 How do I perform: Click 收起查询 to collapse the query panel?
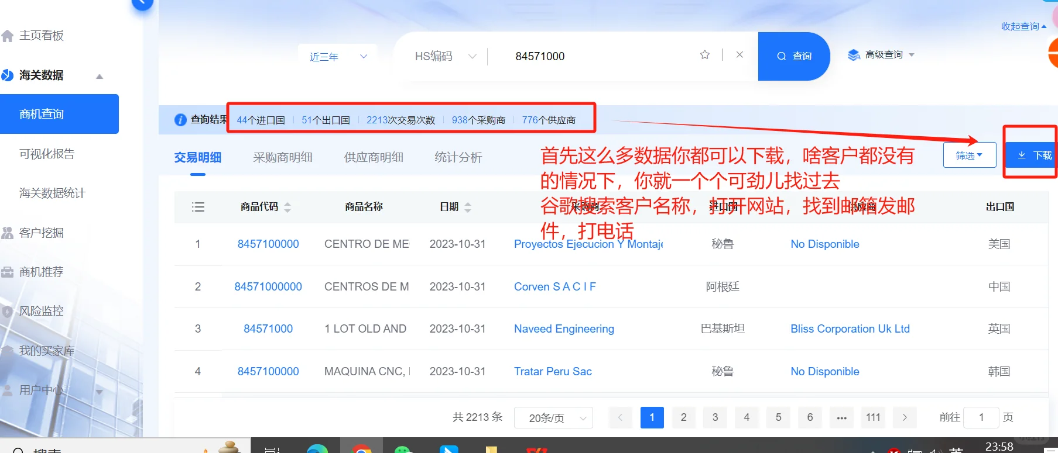click(1023, 26)
